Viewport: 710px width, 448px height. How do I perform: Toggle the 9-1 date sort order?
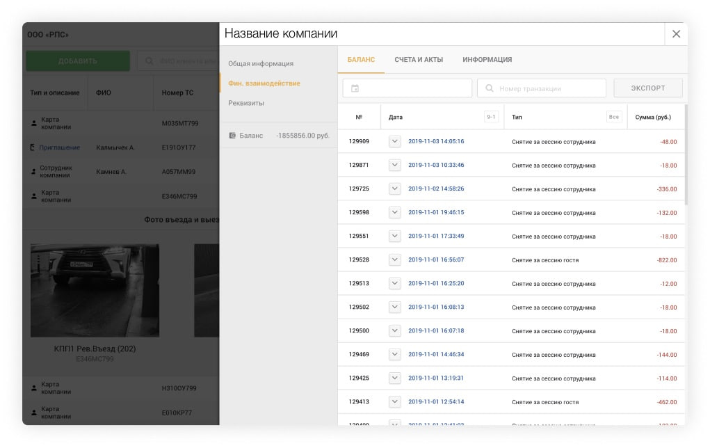[x=491, y=117]
